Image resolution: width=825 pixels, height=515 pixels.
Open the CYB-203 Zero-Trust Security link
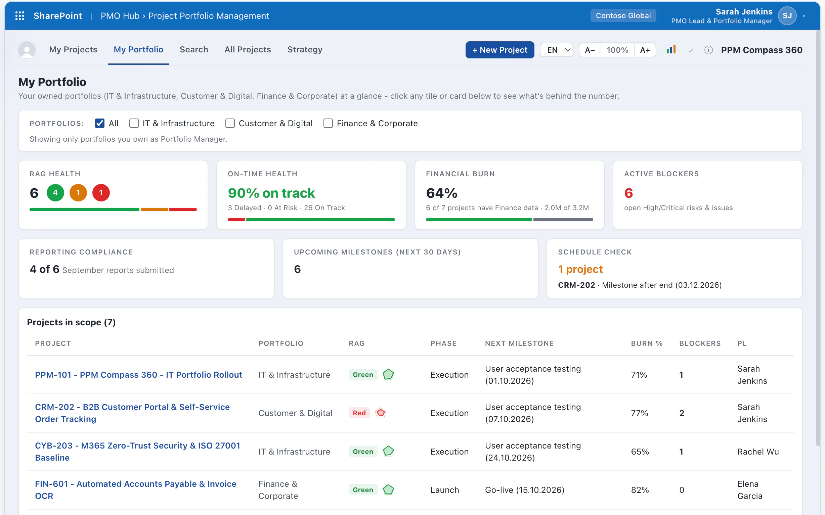[x=137, y=451]
